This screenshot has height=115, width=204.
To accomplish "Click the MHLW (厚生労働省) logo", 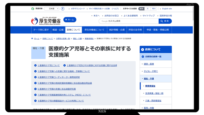I will (x=46, y=21).
